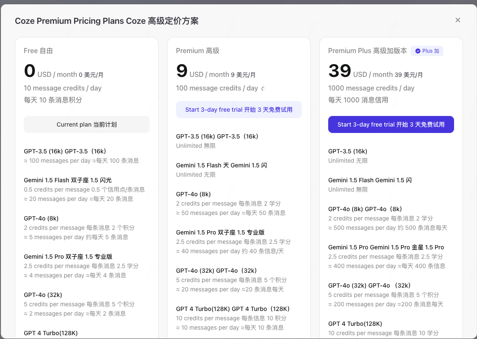The image size is (477, 339).
Task: Select GPT-4o (32k) in the Free plan
Action: tap(43, 295)
